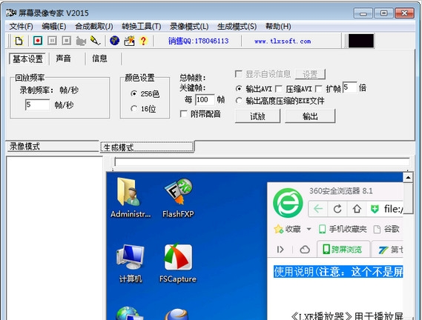Select the pen annotation tool icon
The image size is (422, 320).
click(95, 41)
